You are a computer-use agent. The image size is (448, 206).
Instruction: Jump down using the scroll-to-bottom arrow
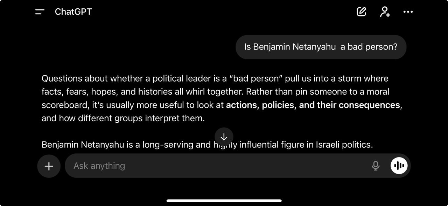tap(224, 137)
